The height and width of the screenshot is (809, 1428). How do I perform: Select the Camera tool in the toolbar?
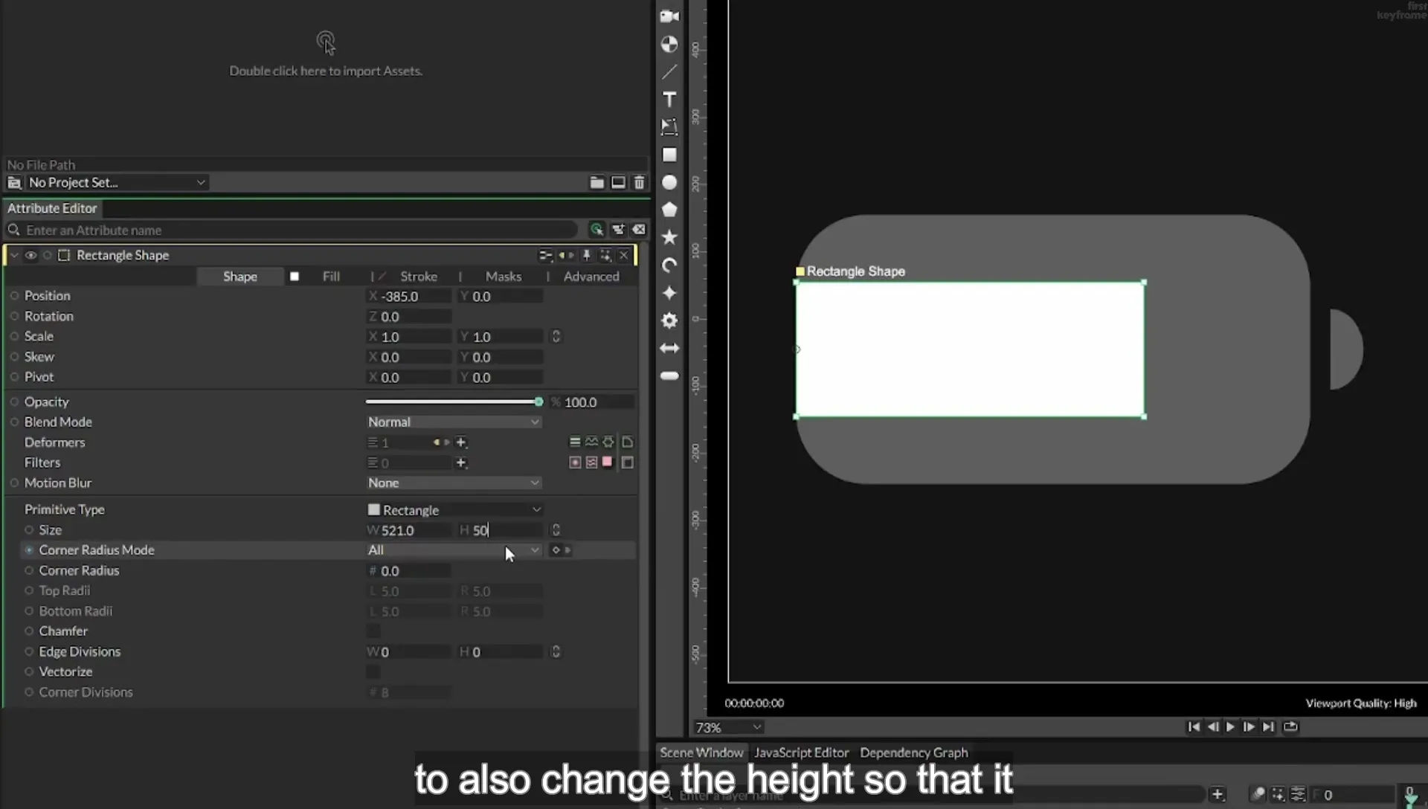tap(669, 16)
